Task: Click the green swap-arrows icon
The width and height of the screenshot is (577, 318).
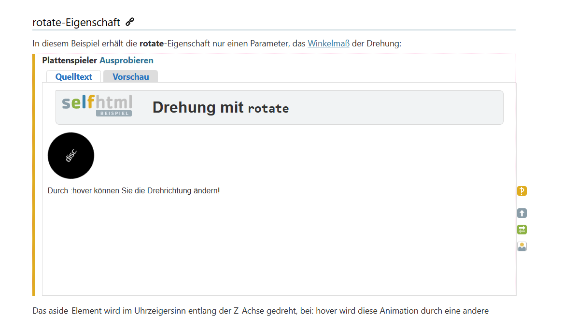Action: [521, 230]
